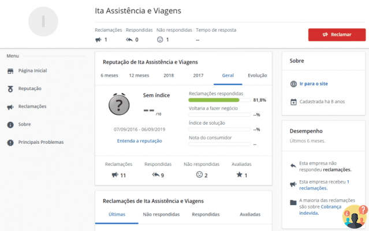Screen dimensions: 369x231
Task: Click the reply arrows icon next to count 9
Action: (x=156, y=174)
